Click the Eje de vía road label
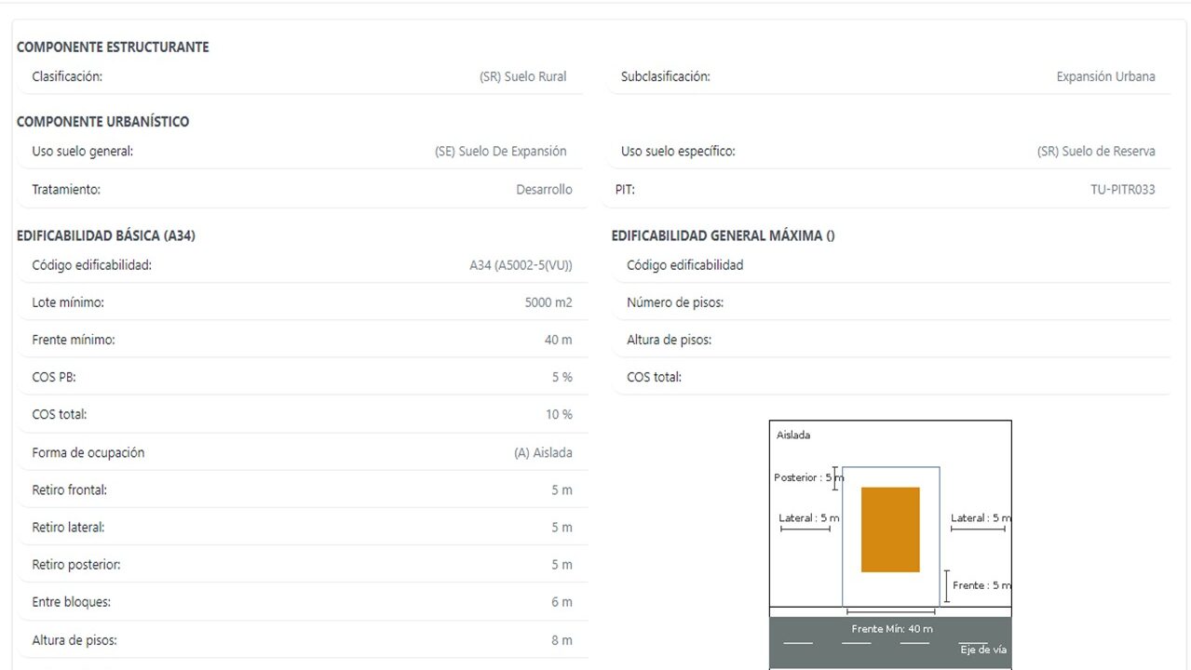 click(x=983, y=650)
